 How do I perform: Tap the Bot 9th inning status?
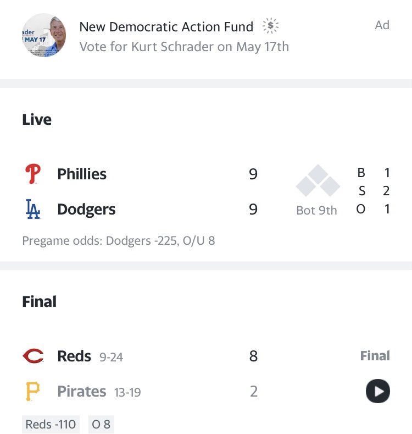(x=316, y=211)
